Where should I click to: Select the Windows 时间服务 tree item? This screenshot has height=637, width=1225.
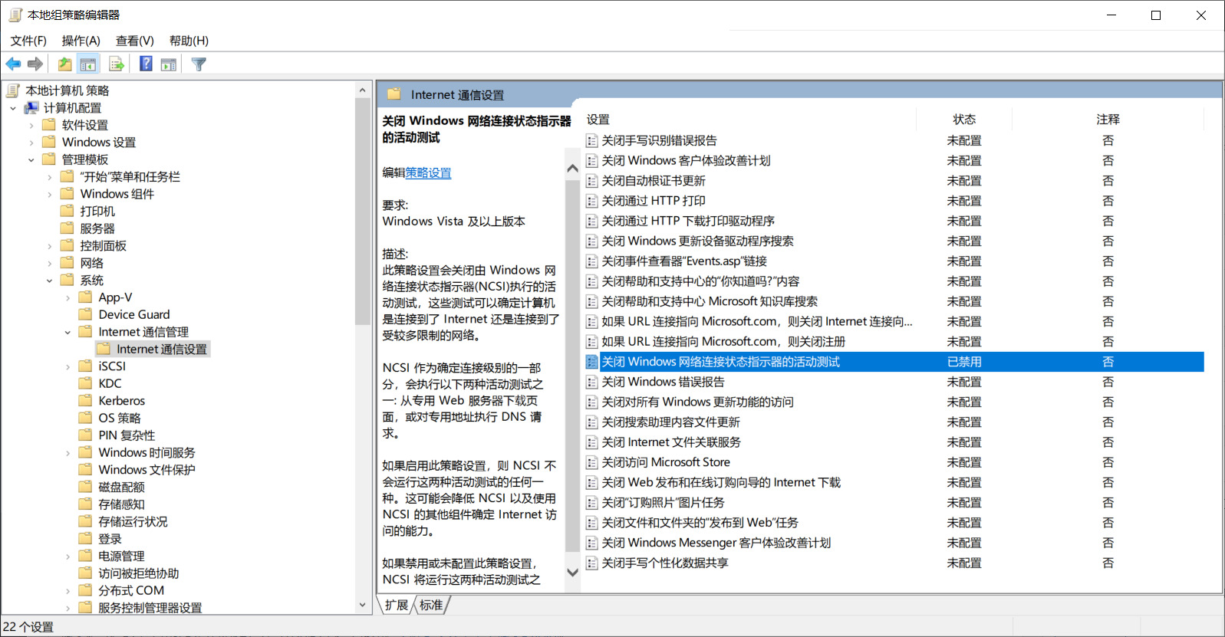(147, 453)
